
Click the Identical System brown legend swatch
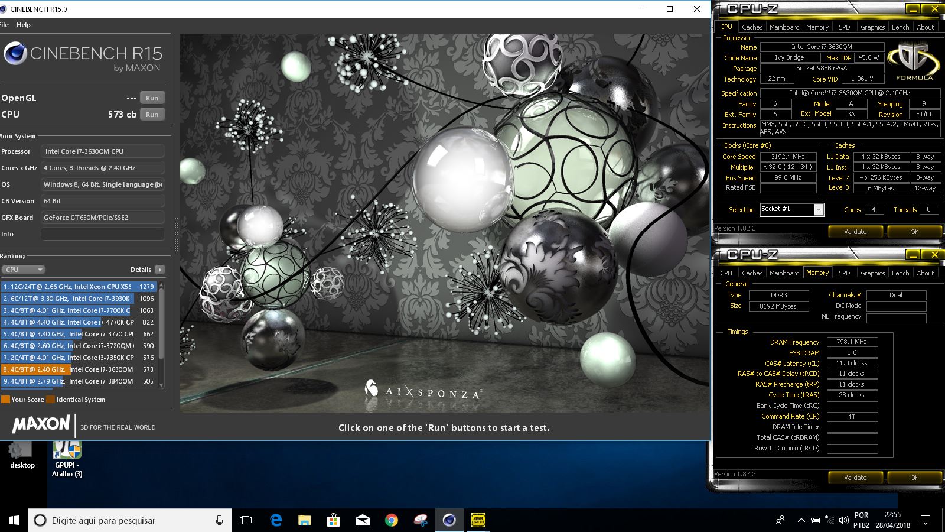click(51, 400)
